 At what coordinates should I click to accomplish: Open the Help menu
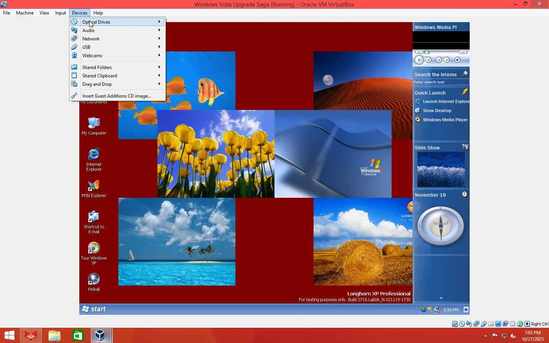click(98, 13)
